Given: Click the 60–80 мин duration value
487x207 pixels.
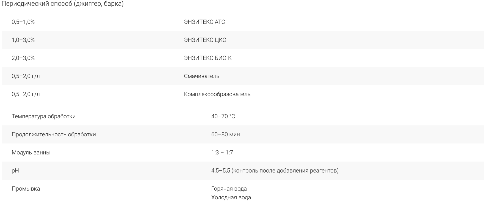Looking at the screenshot, I should coord(226,134).
